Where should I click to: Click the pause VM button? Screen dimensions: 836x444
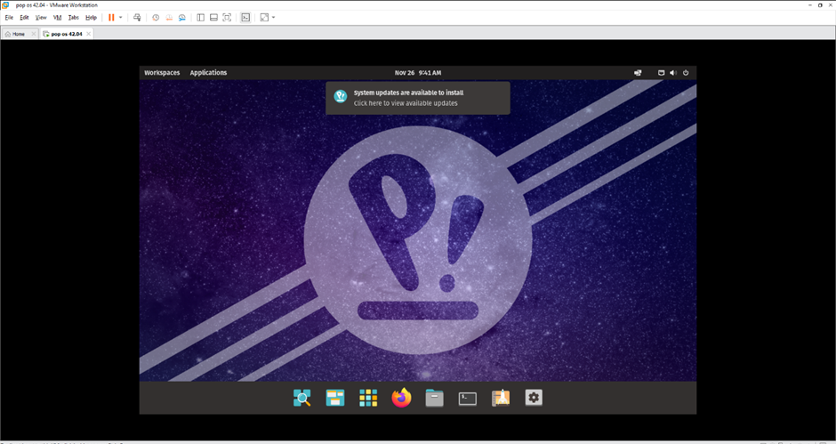pos(111,18)
